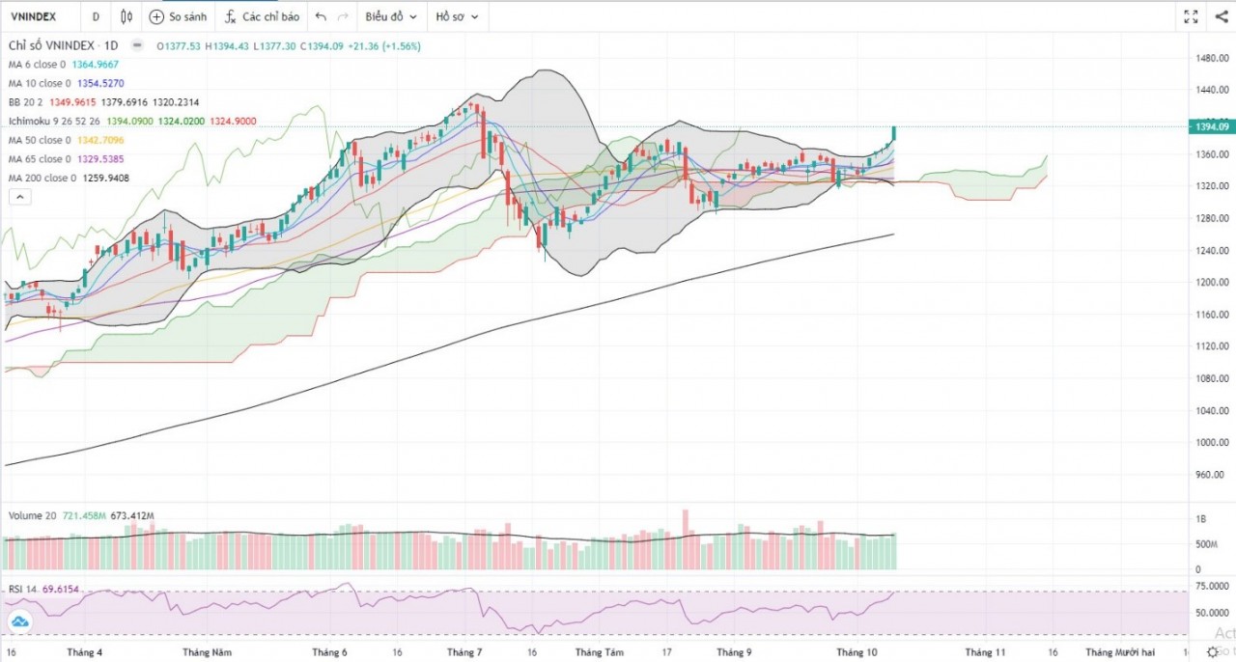Toggle the Chỉ số VNINDEX series visibility dot

[137, 45]
